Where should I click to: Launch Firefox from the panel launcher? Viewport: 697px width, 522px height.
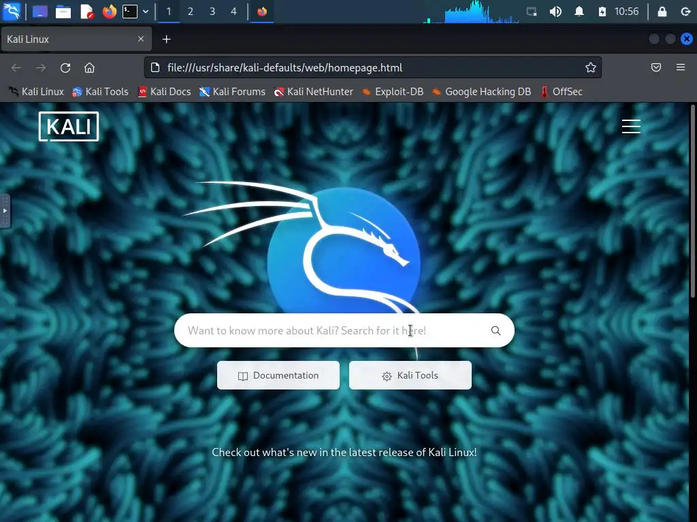pyautogui.click(x=110, y=12)
